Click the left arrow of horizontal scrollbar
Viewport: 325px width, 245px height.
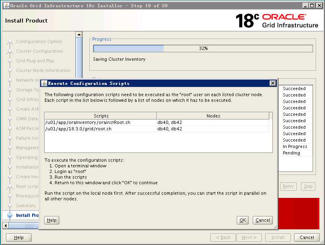pos(6,225)
